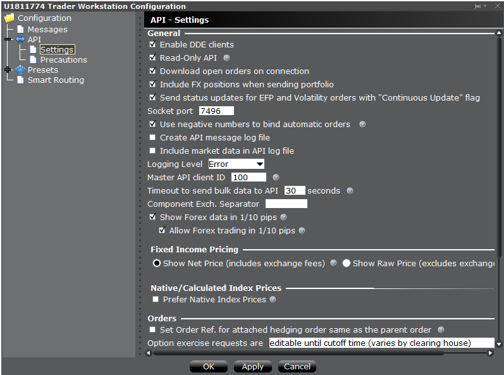Click the horizontal scrollbar thumb
504x375 pixels.
[x=298, y=353]
